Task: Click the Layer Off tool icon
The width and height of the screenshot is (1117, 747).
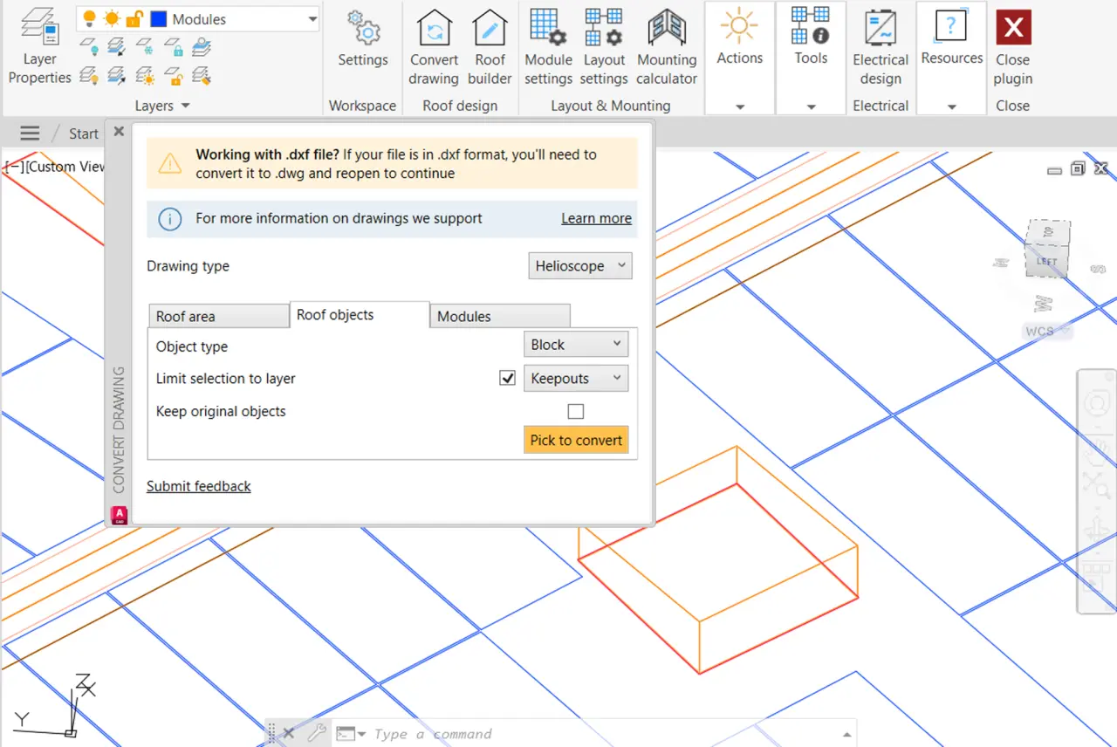Action: (x=88, y=46)
